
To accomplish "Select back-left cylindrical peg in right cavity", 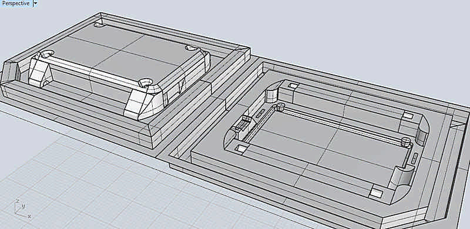I will coord(281,105).
